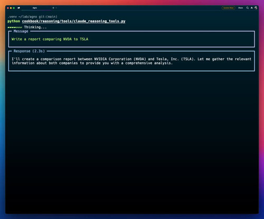264x219 pixels.
Task: Click the prompt line .venv ~/lab/agno git:(main)
Action: (32, 17)
